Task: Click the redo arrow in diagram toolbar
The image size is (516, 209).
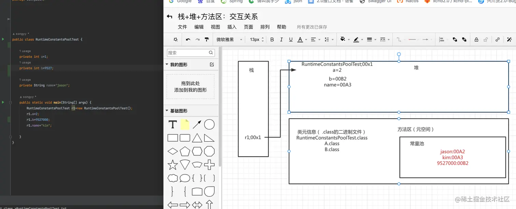Action: coord(197,40)
